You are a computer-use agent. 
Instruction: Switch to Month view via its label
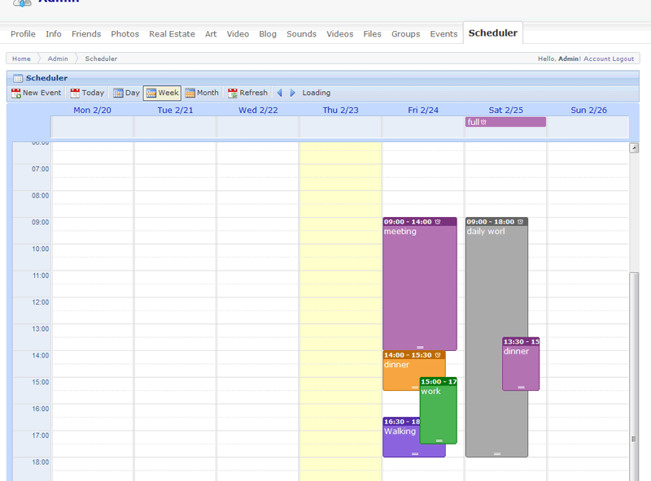[208, 93]
